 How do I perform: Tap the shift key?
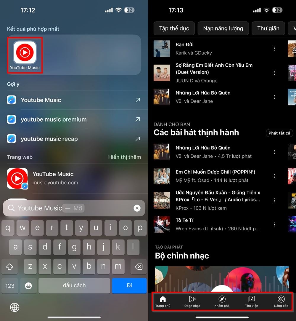pos(9,266)
